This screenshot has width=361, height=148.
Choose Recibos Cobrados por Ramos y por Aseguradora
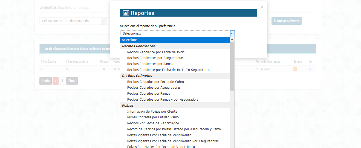click(163, 100)
